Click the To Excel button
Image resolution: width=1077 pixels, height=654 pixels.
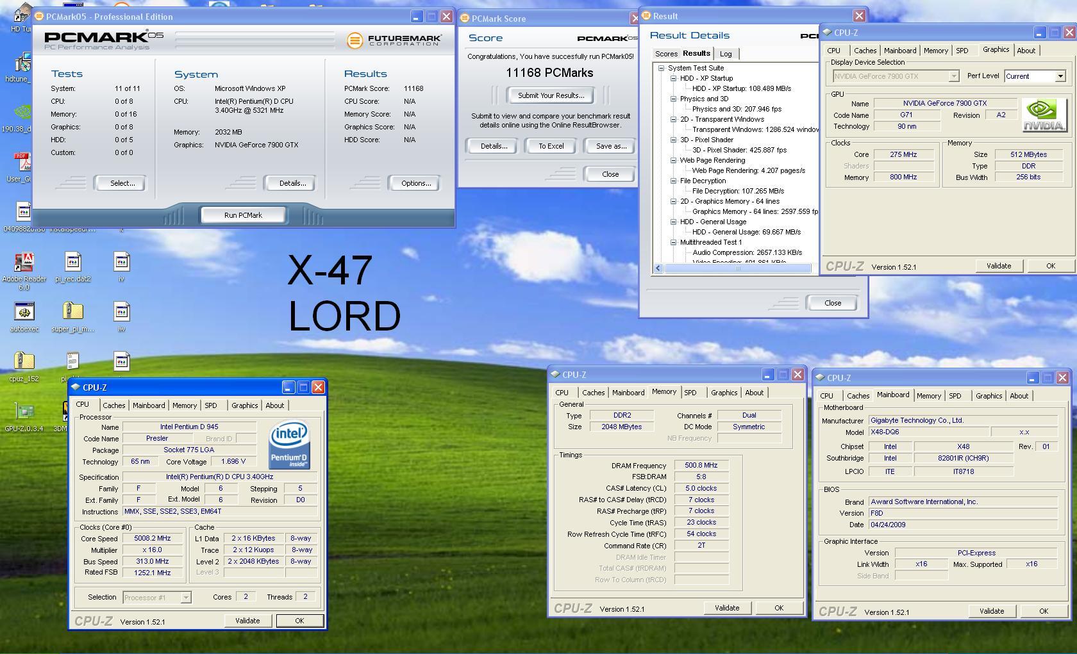point(551,146)
